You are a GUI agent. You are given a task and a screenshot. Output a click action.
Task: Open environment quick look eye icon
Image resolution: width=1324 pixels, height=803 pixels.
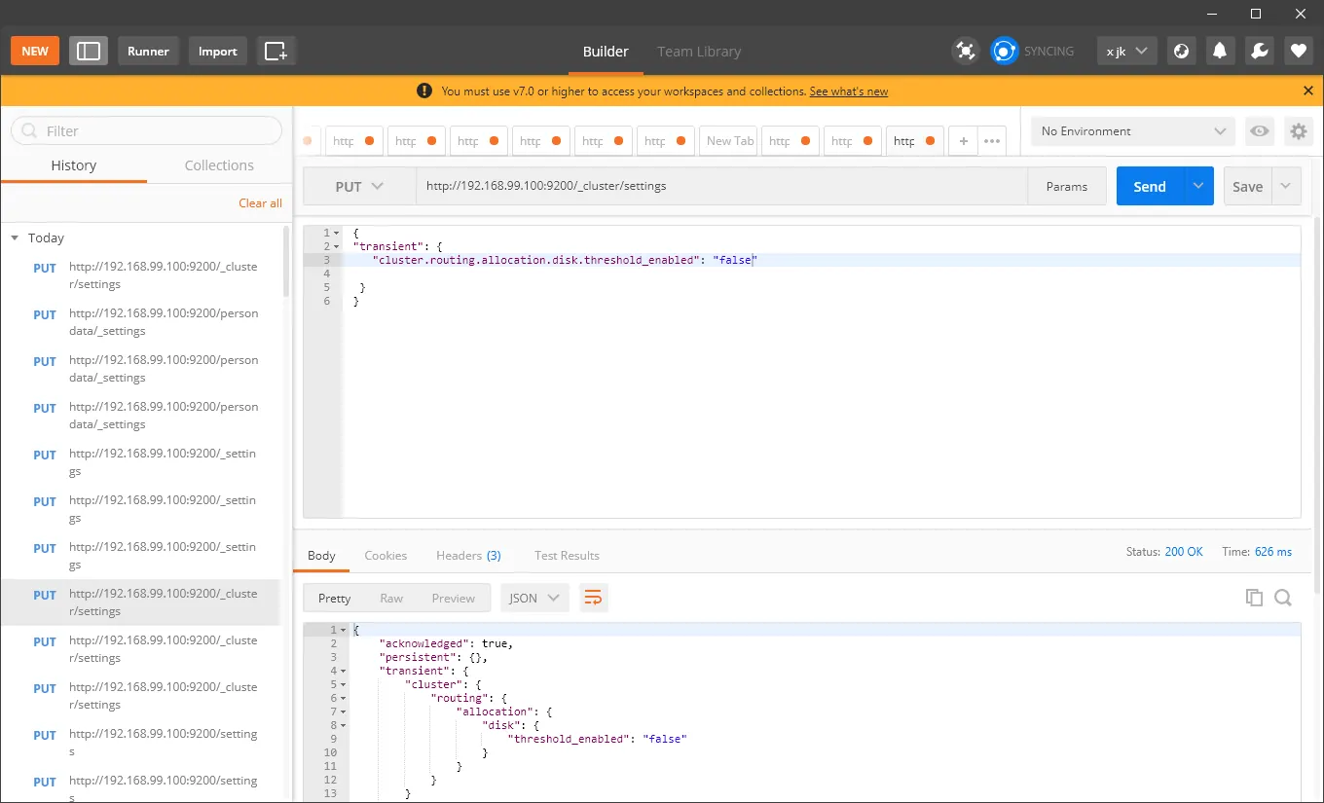[1260, 131]
